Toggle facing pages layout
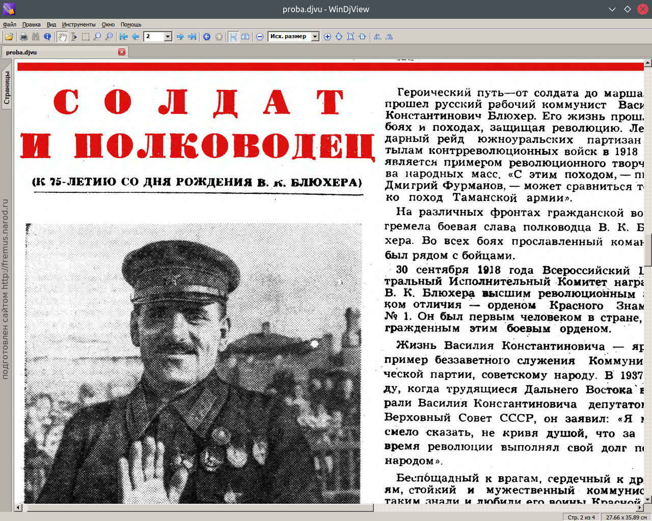Screen dimensions: 652x521 pyautogui.click(x=246, y=37)
